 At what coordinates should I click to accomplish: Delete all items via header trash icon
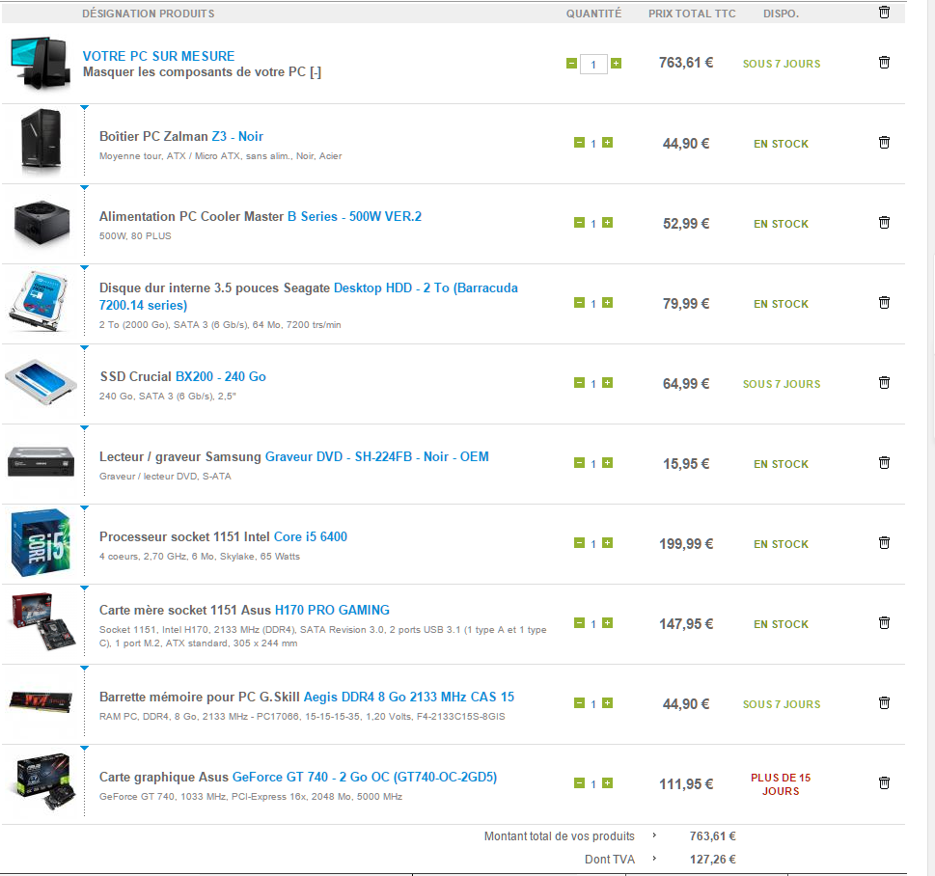884,13
